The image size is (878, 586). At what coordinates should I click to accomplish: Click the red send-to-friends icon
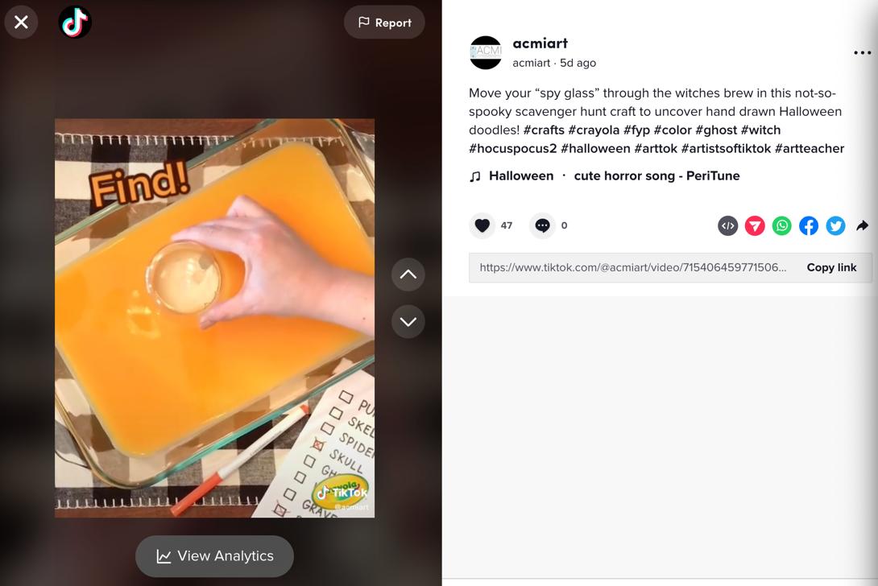(x=755, y=226)
